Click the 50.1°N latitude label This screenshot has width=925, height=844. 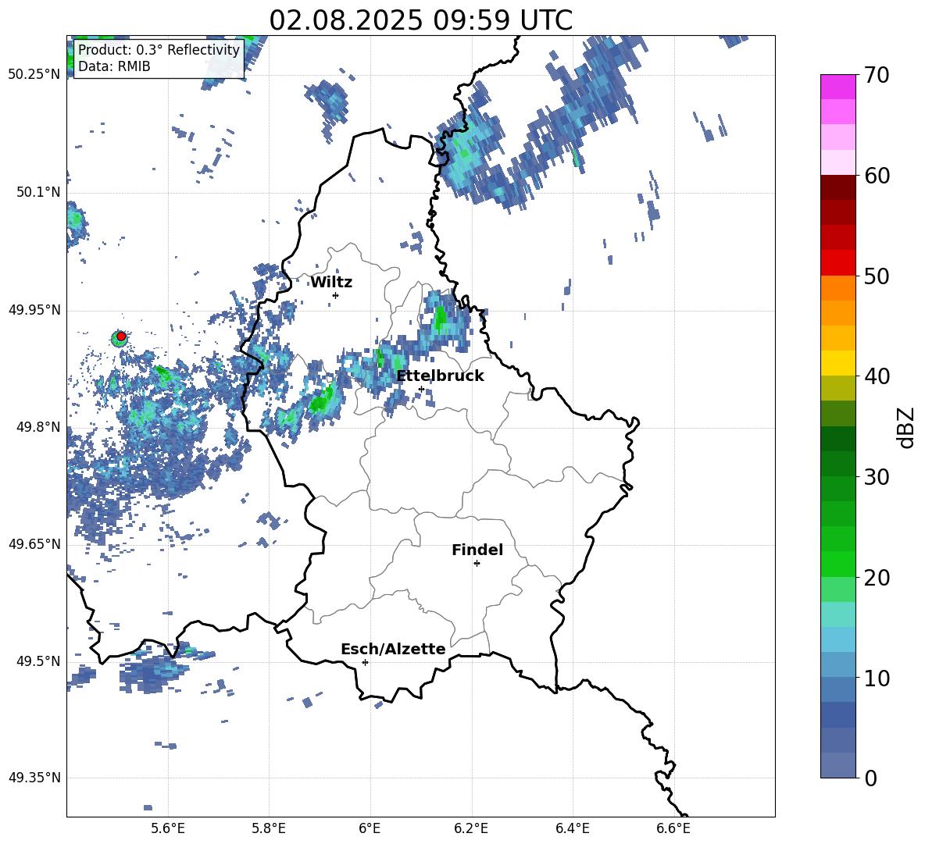40,192
